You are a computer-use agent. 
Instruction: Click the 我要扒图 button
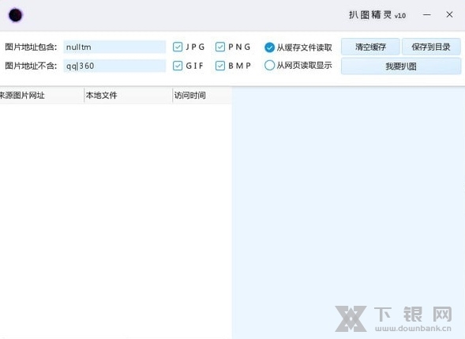pos(401,66)
